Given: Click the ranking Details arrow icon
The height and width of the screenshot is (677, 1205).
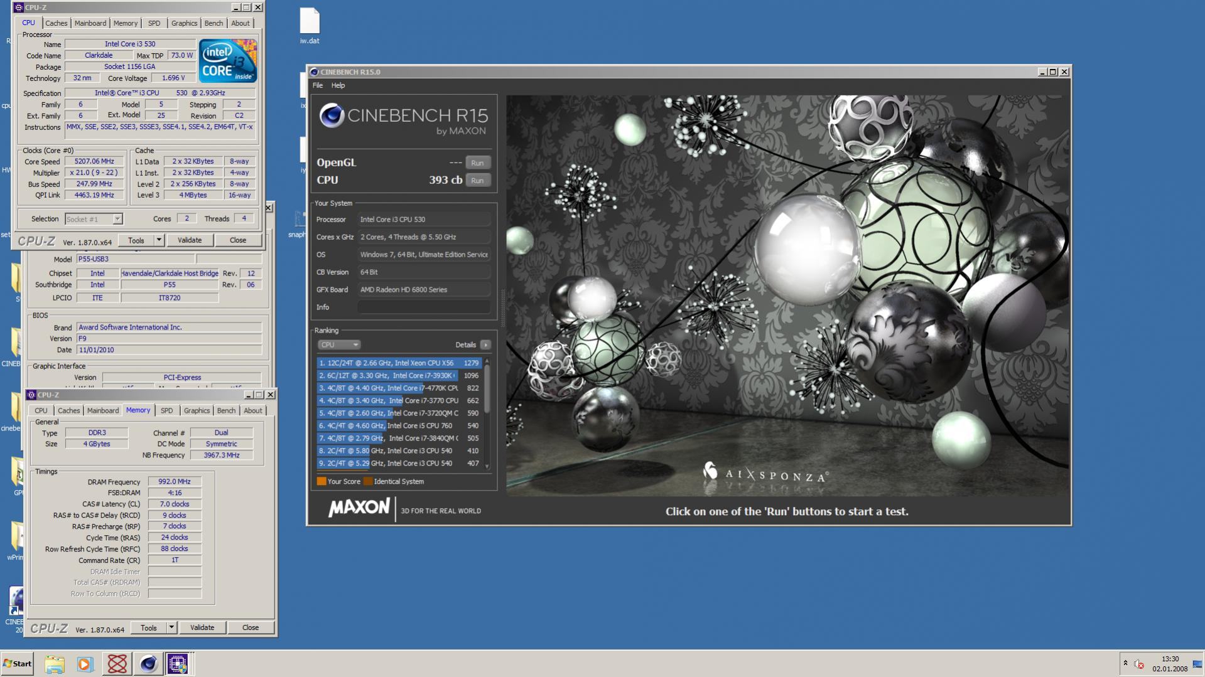Looking at the screenshot, I should tap(485, 344).
